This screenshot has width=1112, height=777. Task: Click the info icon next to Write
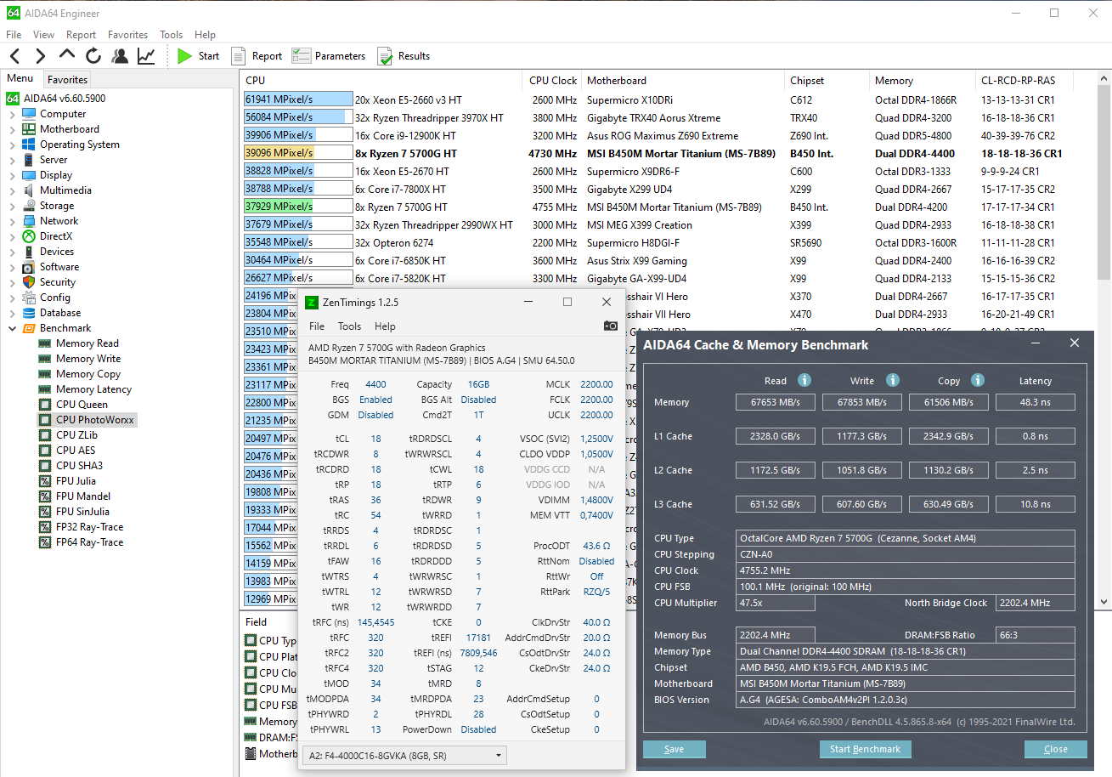pos(892,380)
